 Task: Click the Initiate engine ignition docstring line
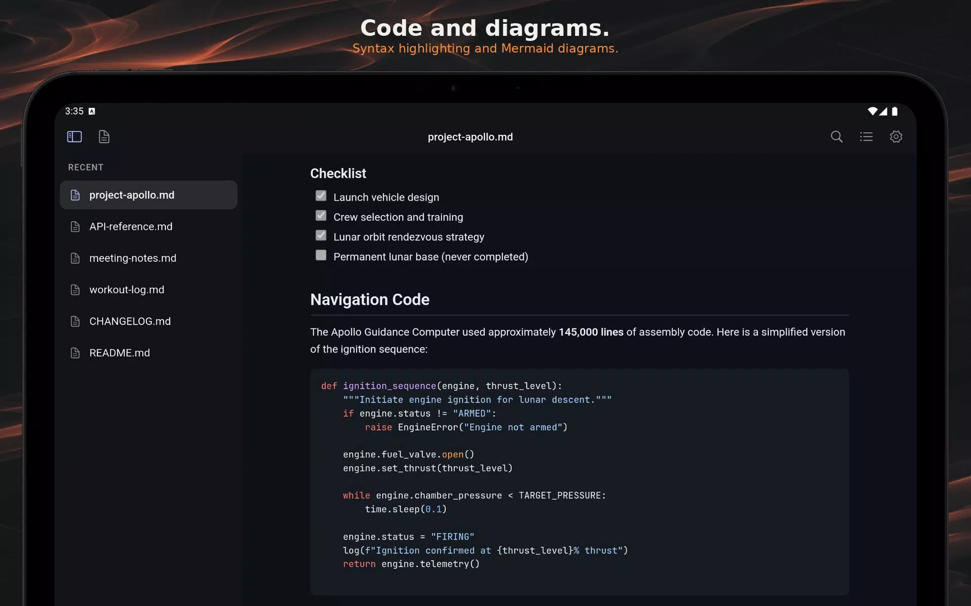pos(477,400)
